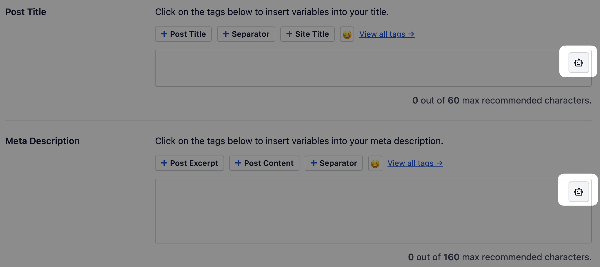600x267 pixels.
Task: Add the Post Content tag to description
Action: 264,163
